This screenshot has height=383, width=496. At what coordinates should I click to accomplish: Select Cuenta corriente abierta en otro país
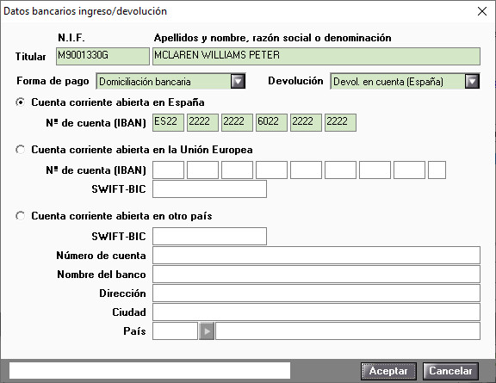(x=21, y=216)
